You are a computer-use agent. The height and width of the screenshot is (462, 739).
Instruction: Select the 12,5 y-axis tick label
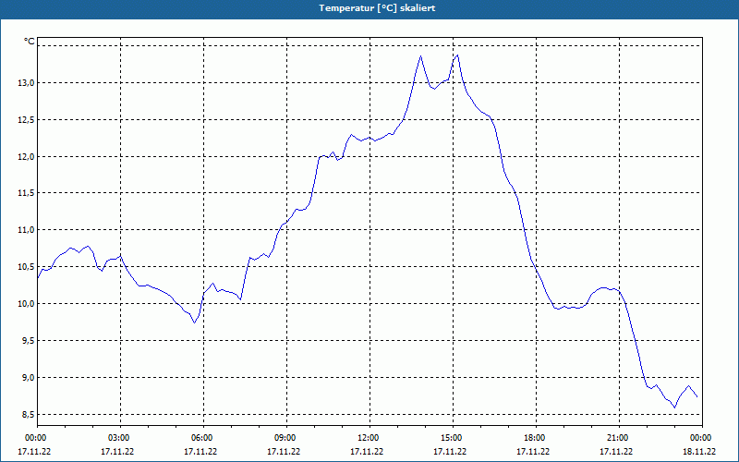click(27, 120)
